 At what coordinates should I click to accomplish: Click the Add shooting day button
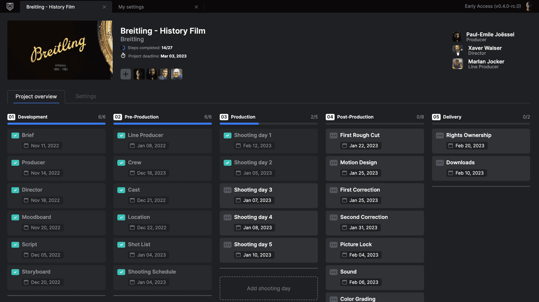click(x=268, y=288)
